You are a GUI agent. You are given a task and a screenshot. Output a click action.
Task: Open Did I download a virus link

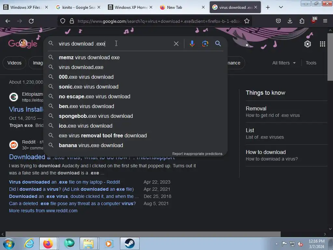pos(71,189)
